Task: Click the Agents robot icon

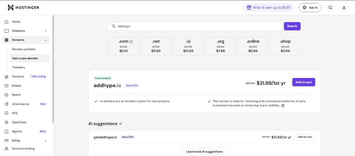Action: pos(7,131)
